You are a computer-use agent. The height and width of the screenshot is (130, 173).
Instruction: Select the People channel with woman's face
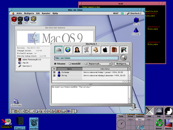tap(77, 49)
